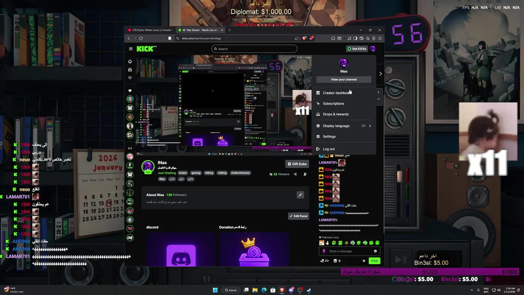
Task: Click the Brave Rewards triangle icon
Action: click(311, 38)
